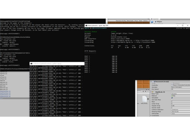Click the Movement script component icon
This screenshot has width=190, height=135.
153,82
